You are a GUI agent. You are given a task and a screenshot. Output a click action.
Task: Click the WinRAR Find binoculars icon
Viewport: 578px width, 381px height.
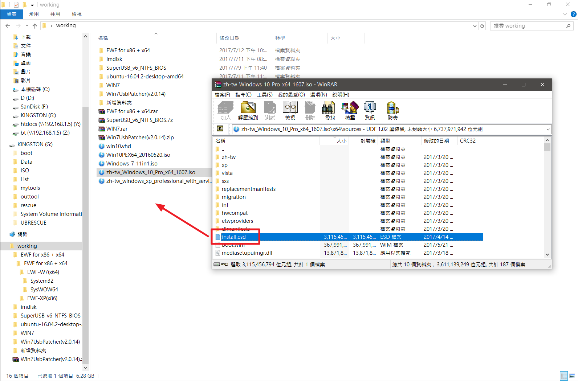point(330,110)
